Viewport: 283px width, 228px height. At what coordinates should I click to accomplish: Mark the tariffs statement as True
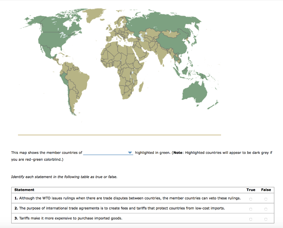(251, 219)
